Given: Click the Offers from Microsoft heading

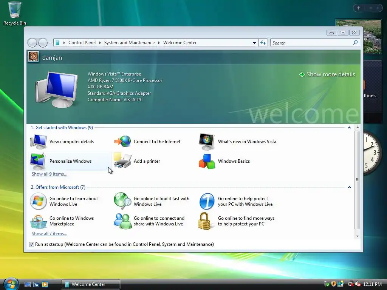Looking at the screenshot, I should pyautogui.click(x=58, y=187).
